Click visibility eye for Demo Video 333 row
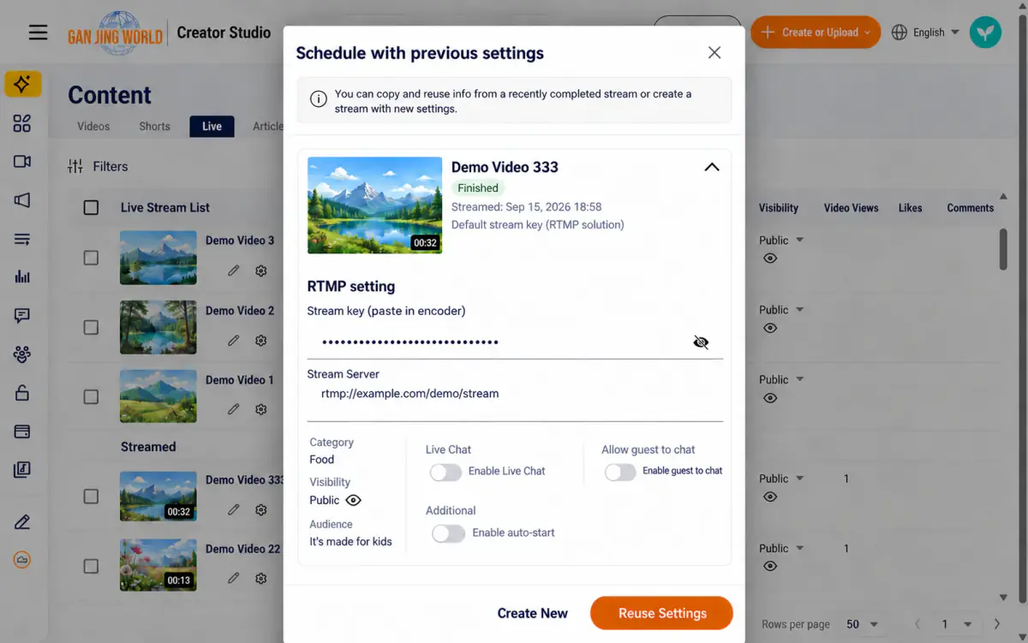1028x643 pixels. pos(770,497)
